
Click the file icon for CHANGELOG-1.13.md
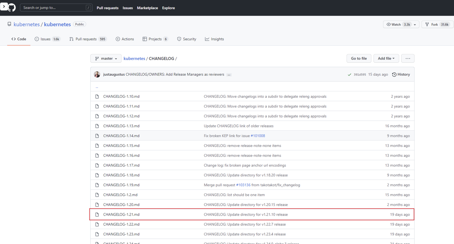tap(97, 126)
